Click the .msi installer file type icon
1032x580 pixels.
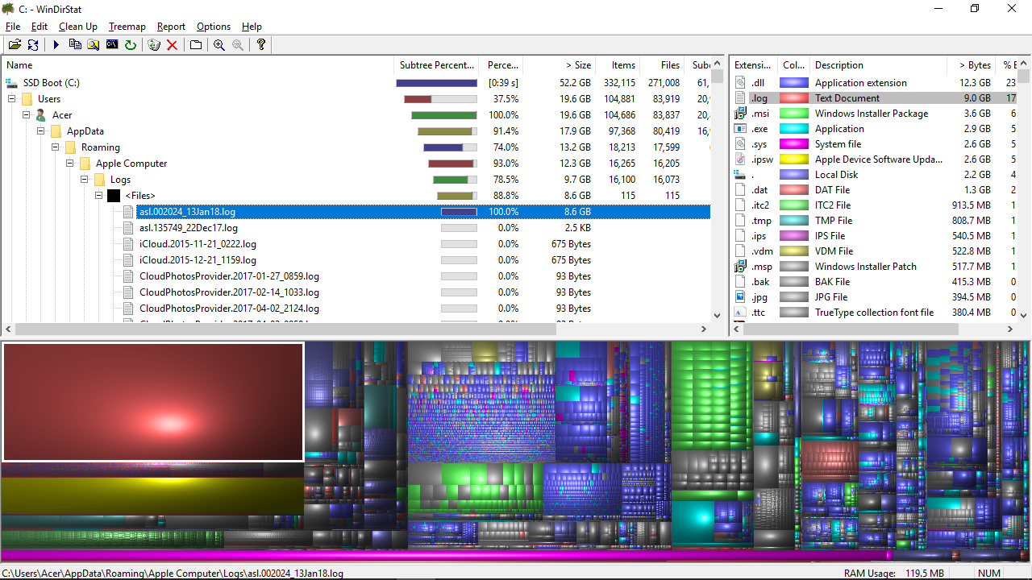pyautogui.click(x=740, y=114)
